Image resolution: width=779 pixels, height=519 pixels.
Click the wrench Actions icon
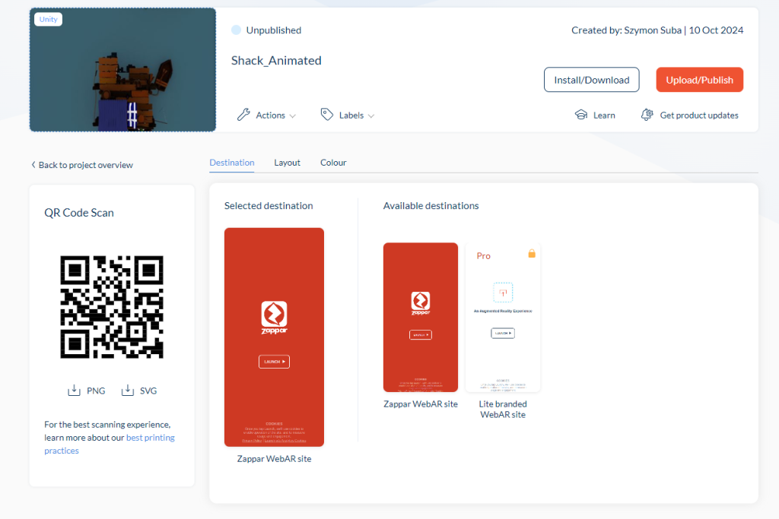pyautogui.click(x=243, y=115)
